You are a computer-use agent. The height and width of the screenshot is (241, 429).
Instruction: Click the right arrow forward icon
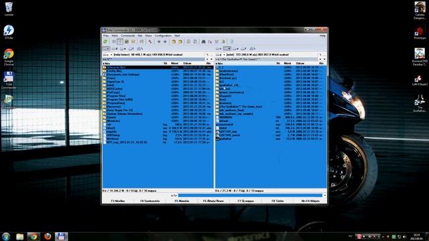pyautogui.click(x=165, y=42)
